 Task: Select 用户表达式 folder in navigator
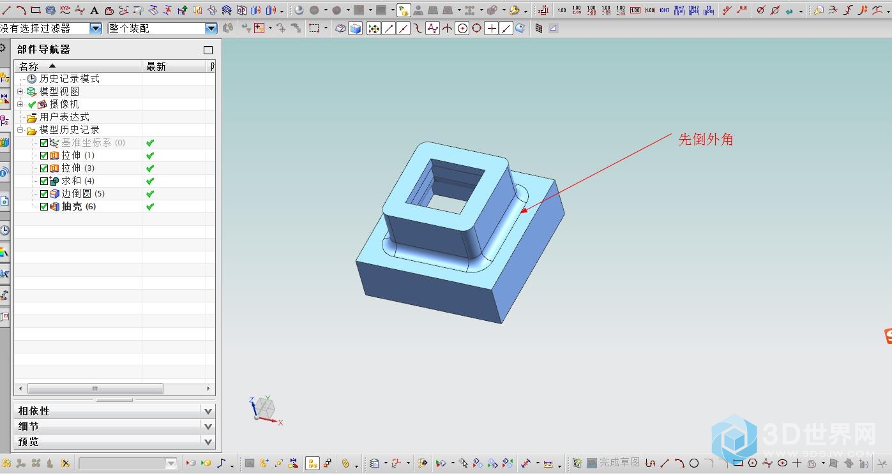64,117
